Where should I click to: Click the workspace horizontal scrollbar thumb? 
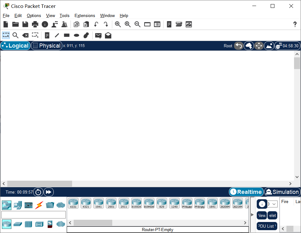pos(40,183)
